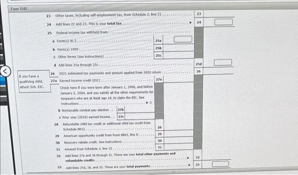Click 'Form(s) 1099' line label

click(x=68, y=49)
